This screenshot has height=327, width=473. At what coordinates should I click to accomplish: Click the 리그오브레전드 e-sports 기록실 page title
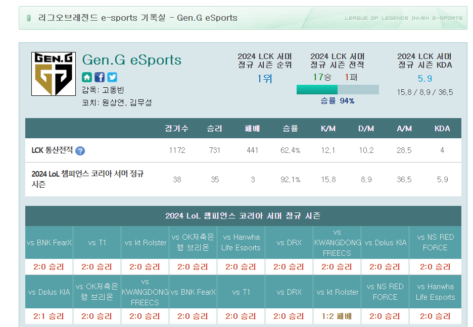click(x=138, y=18)
